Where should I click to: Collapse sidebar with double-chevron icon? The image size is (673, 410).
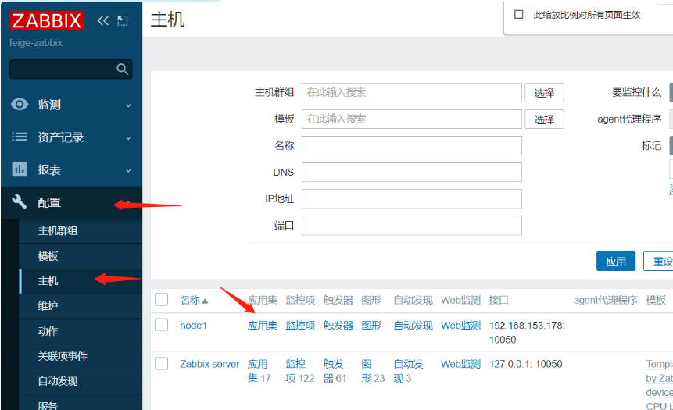point(103,21)
